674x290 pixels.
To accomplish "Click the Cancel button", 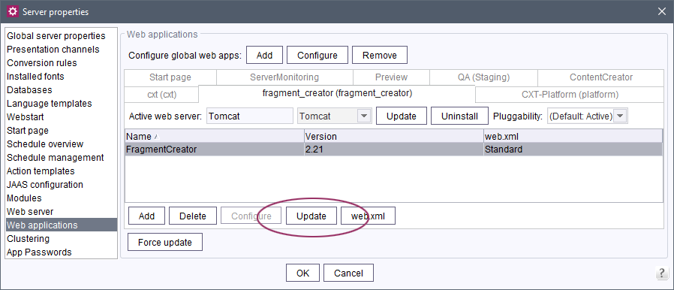I will pos(348,273).
